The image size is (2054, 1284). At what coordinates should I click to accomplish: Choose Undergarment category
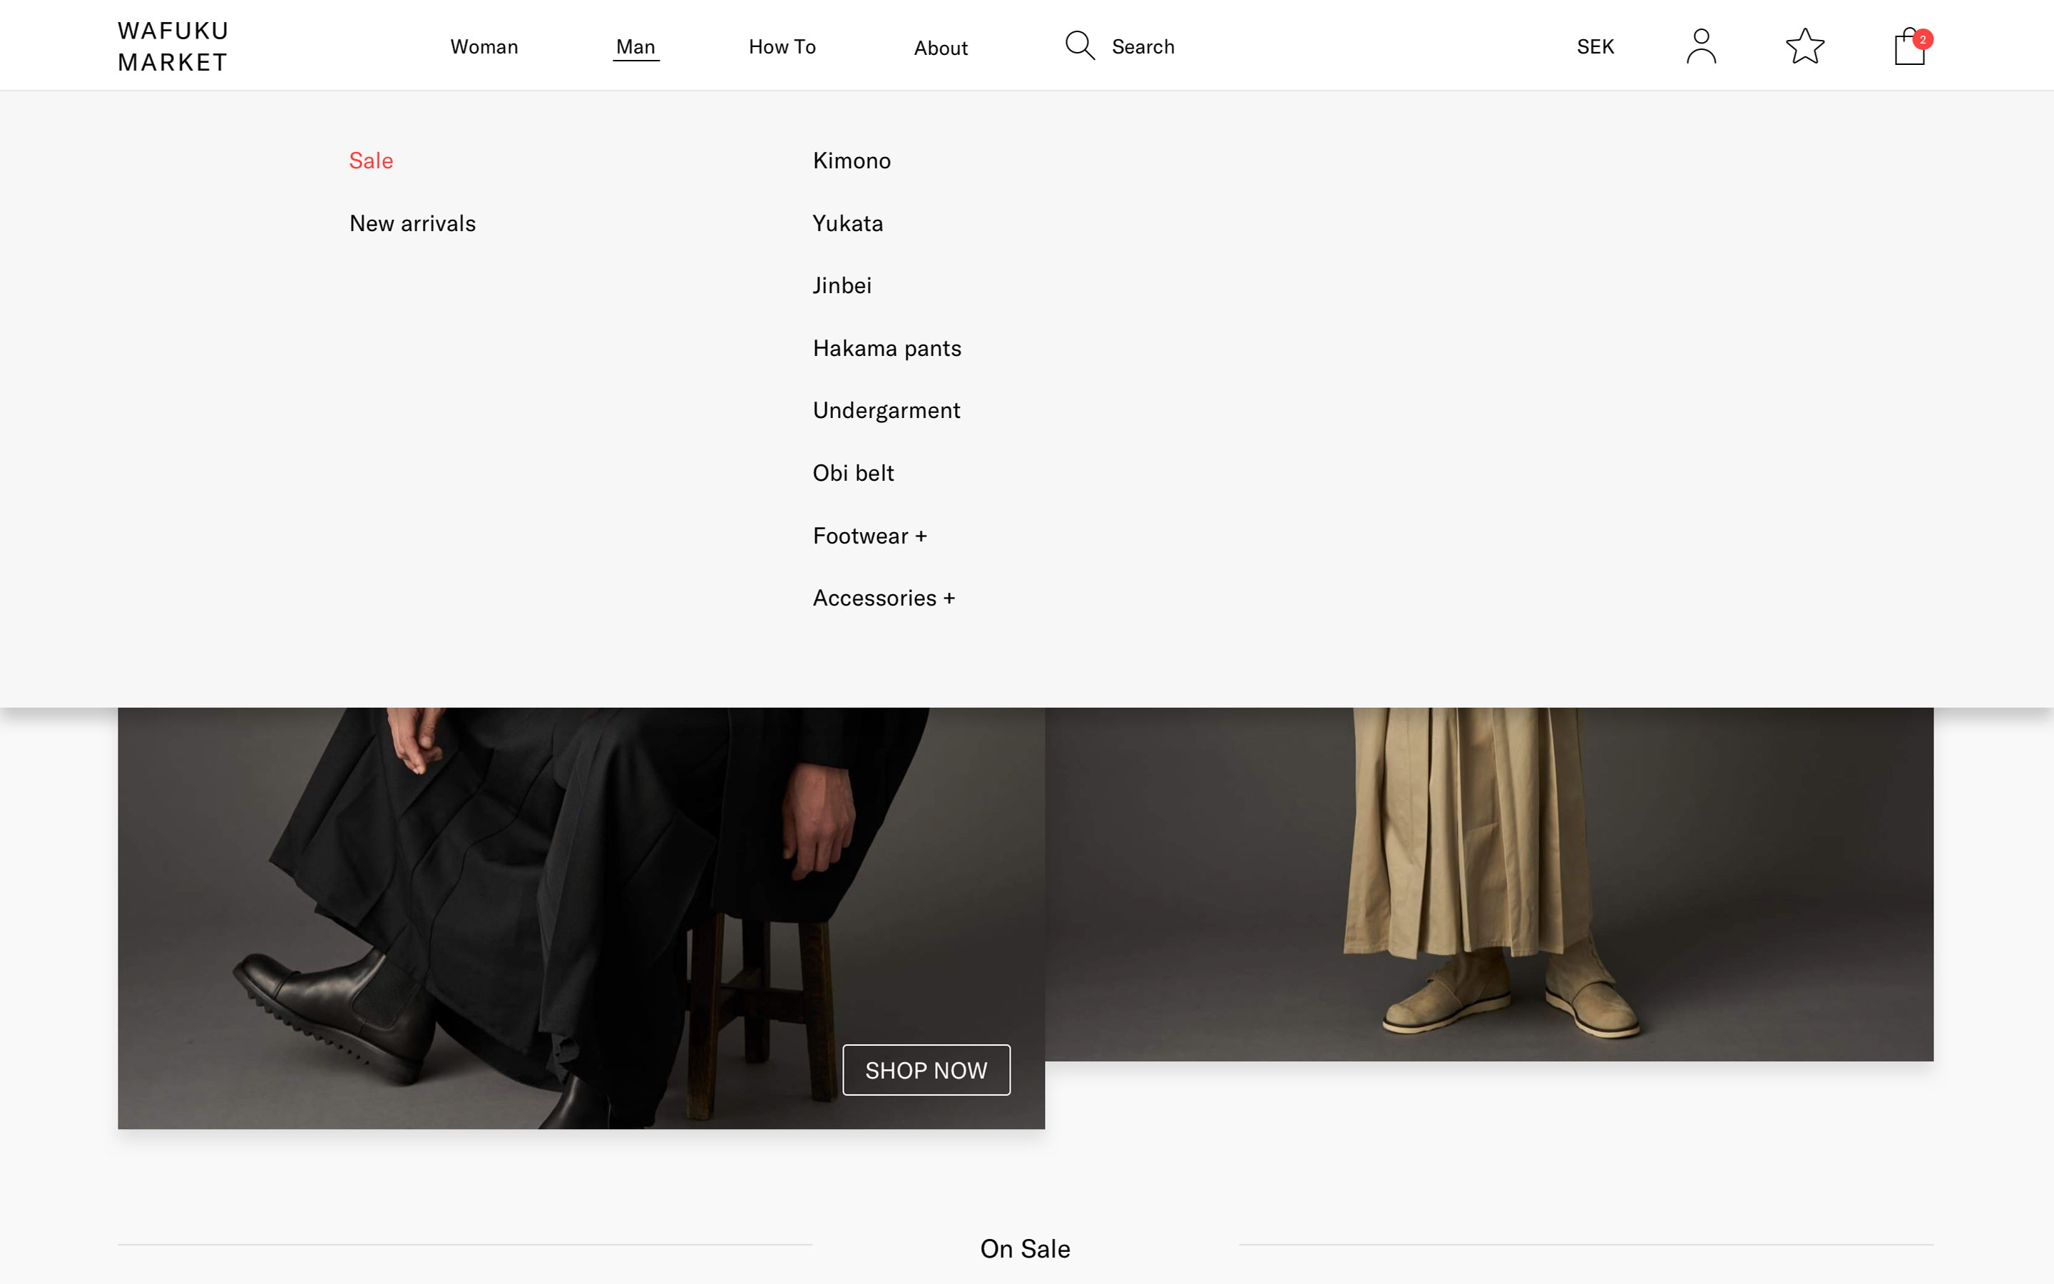886,410
